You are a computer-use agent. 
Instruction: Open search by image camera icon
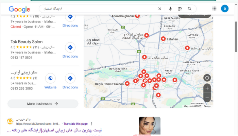click(180, 9)
